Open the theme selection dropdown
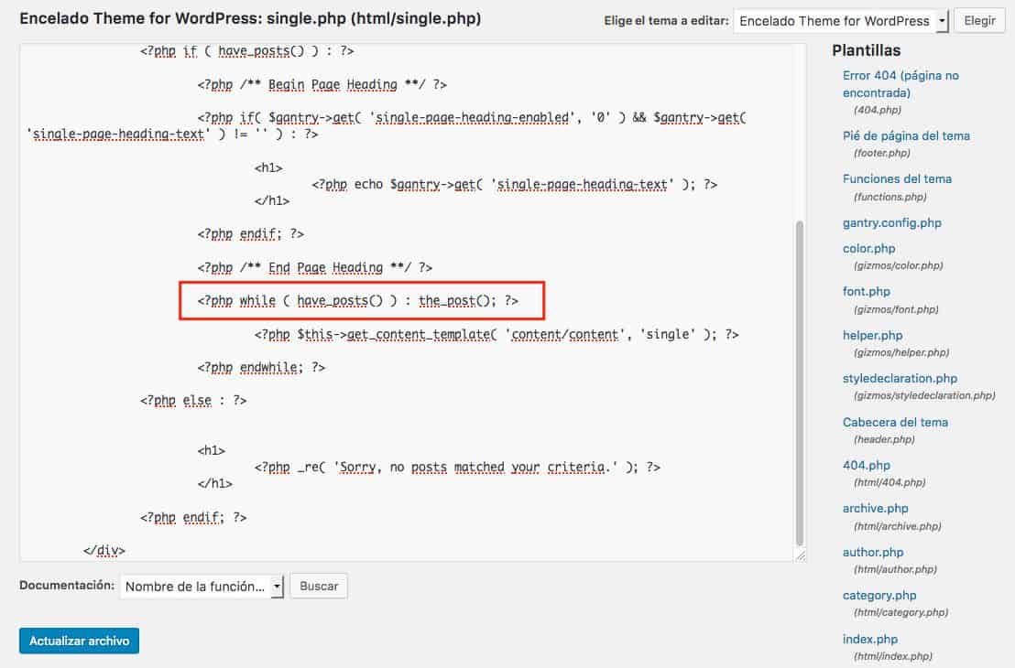 [840, 21]
